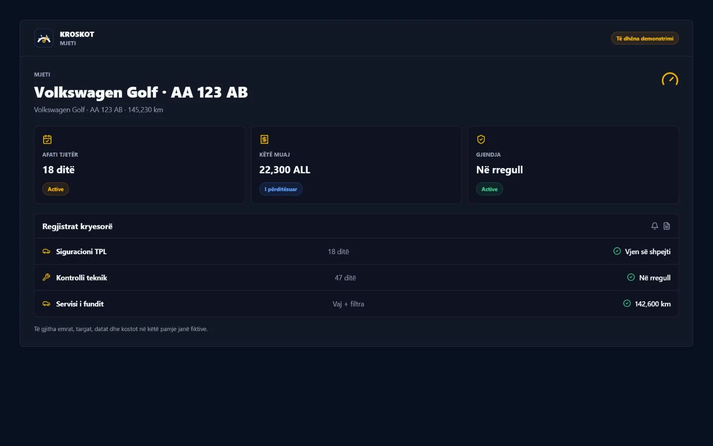Click the calendar icon in Afati tjetër card
Screen dimensions: 713x446
(x=48, y=139)
